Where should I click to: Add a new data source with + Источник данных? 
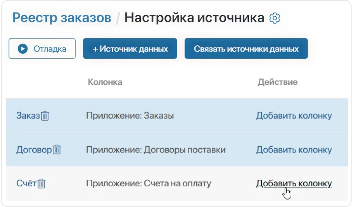point(130,49)
